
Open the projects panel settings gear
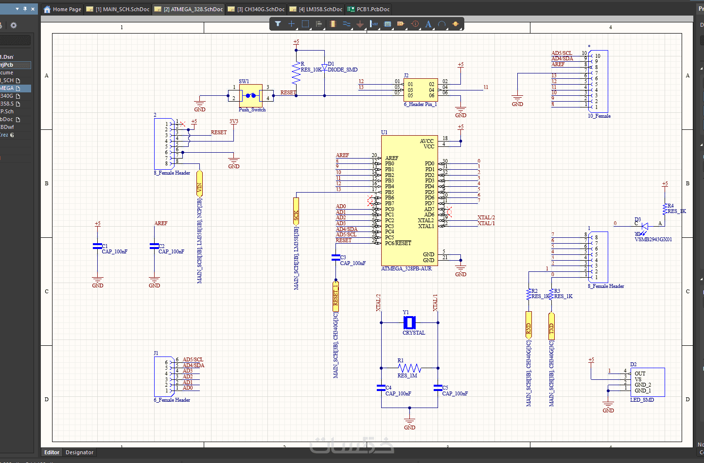pyautogui.click(x=14, y=25)
